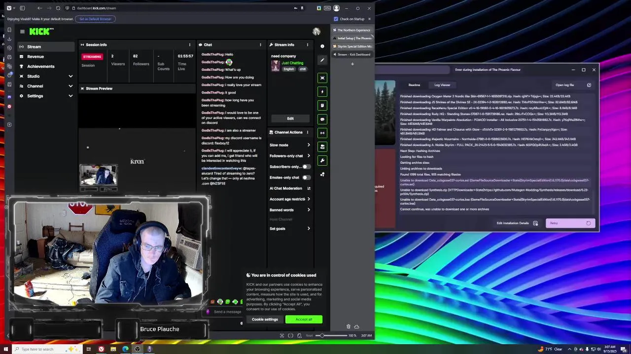Expand the Channel sidebar section

tap(70, 86)
